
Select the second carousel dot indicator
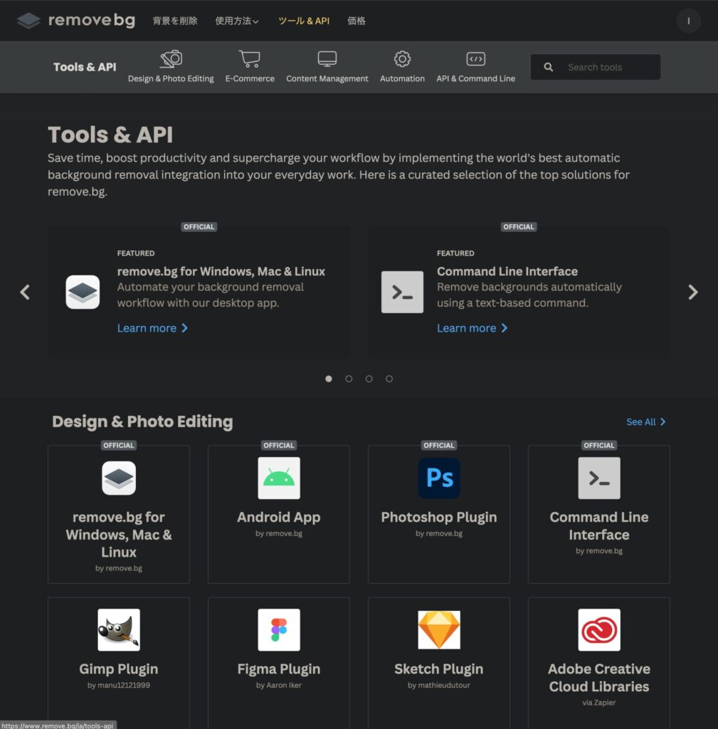(349, 379)
